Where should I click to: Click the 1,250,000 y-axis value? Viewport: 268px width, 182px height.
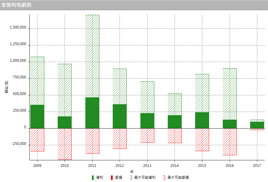click(x=18, y=44)
